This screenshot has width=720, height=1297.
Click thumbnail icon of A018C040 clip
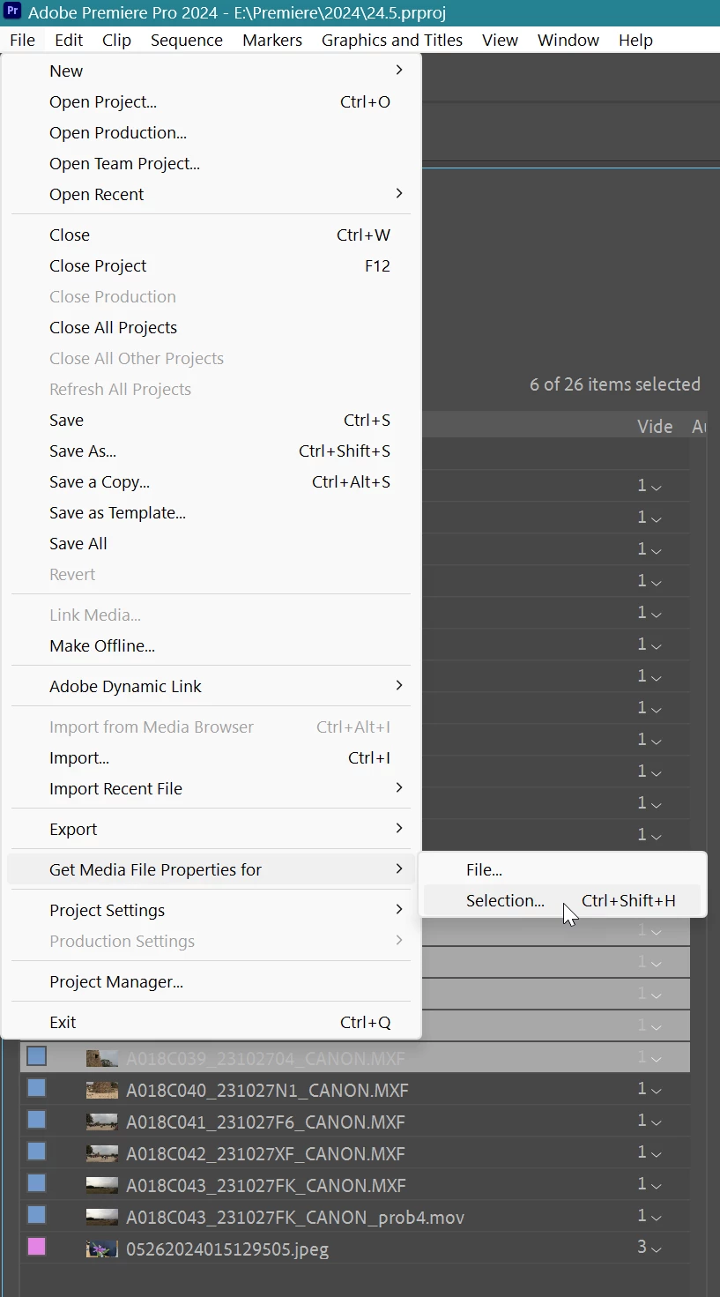click(x=102, y=1091)
